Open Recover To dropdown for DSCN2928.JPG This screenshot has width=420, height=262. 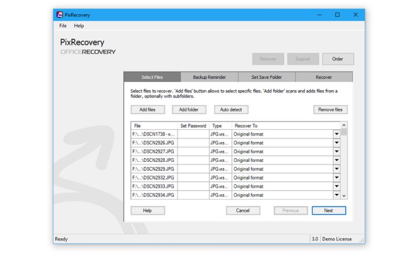337,160
